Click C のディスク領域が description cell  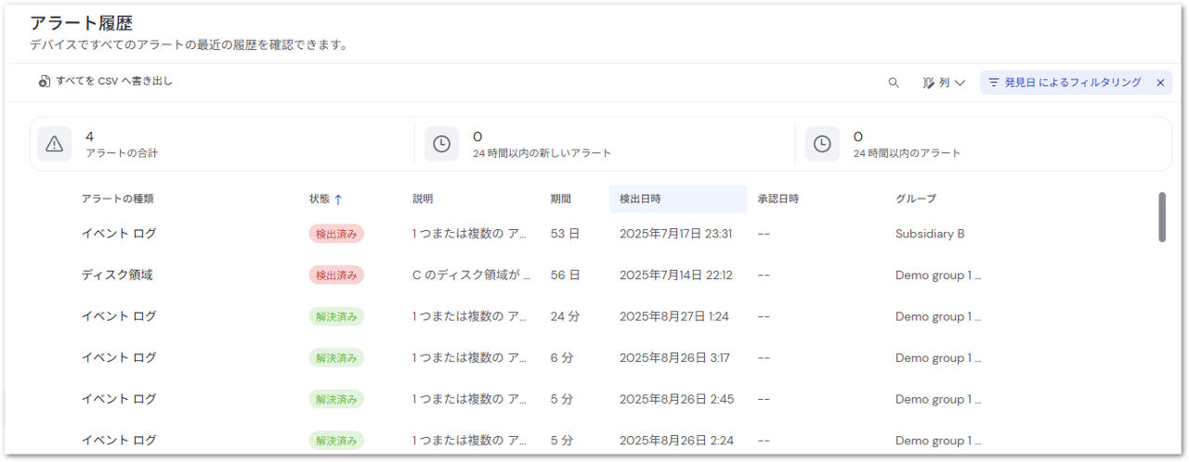click(472, 276)
